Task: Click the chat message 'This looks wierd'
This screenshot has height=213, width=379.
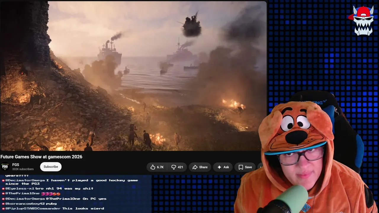Action: click(x=83, y=209)
